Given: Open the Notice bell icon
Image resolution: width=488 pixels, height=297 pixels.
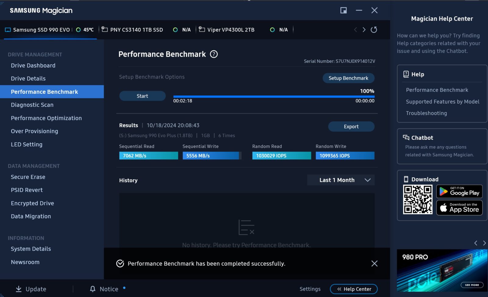Looking at the screenshot, I should [x=93, y=289].
